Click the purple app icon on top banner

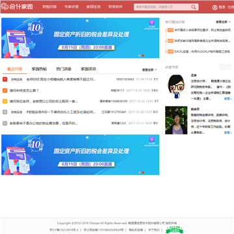point(151,23)
